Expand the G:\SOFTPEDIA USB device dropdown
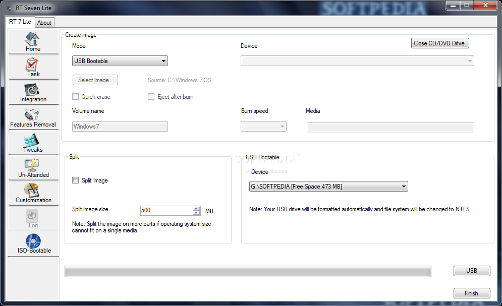Viewport: 502px width, 306px height. (328, 187)
